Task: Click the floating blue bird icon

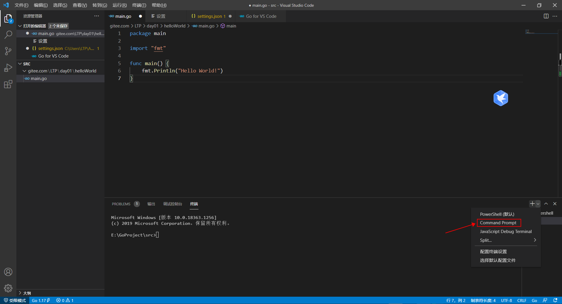Action: (501, 98)
